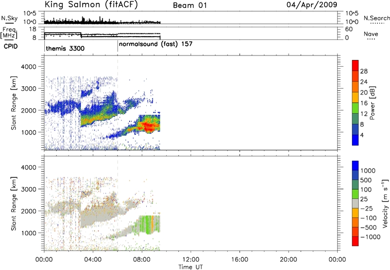Click the '60' tick on the Nave axis
The height and width of the screenshot is (270, 390).
tap(349, 29)
